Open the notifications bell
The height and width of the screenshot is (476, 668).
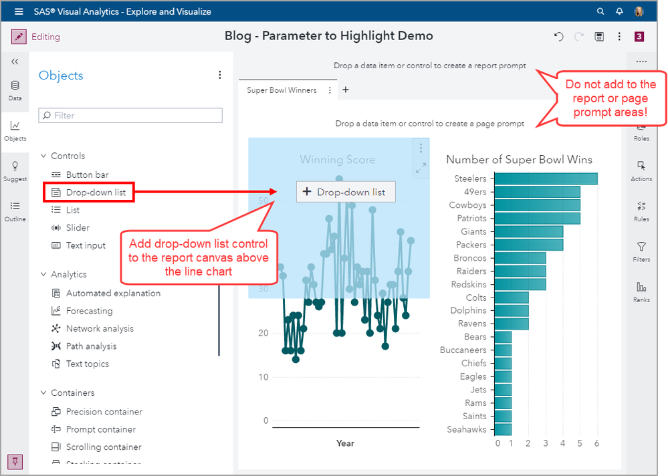click(x=620, y=11)
